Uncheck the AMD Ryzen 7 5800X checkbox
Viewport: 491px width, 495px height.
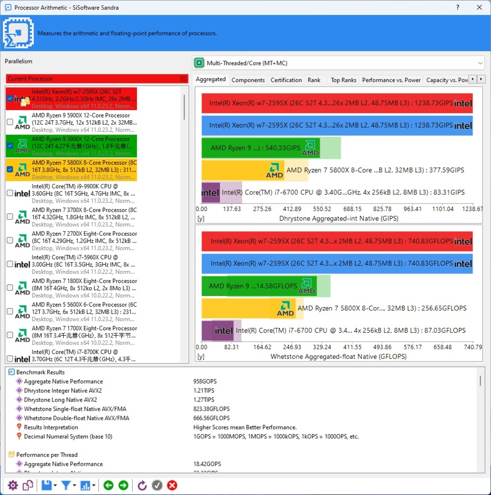(10, 169)
